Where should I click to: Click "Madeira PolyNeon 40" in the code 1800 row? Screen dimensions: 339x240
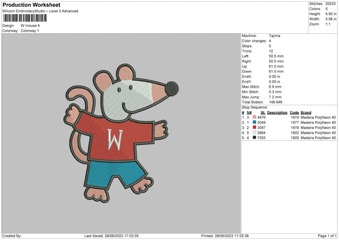point(318,138)
